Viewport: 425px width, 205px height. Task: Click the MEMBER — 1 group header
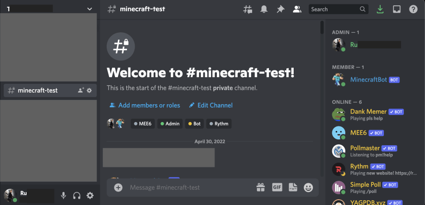click(x=348, y=67)
